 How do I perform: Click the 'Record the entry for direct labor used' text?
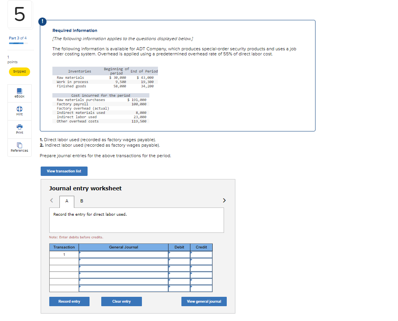[90, 215]
